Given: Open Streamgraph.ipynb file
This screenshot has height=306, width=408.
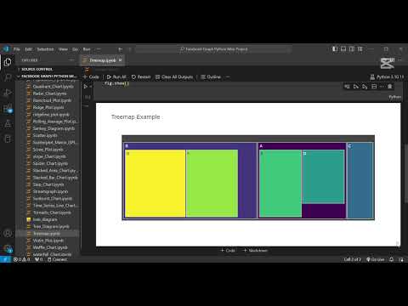Looking at the screenshot, I should pyautogui.click(x=50, y=191).
